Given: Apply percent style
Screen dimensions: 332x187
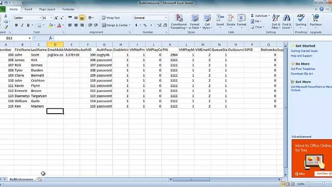Looking at the screenshot, I should [x=145, y=25].
